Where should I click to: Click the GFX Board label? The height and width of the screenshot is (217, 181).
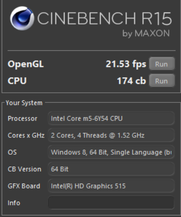tap(24, 186)
